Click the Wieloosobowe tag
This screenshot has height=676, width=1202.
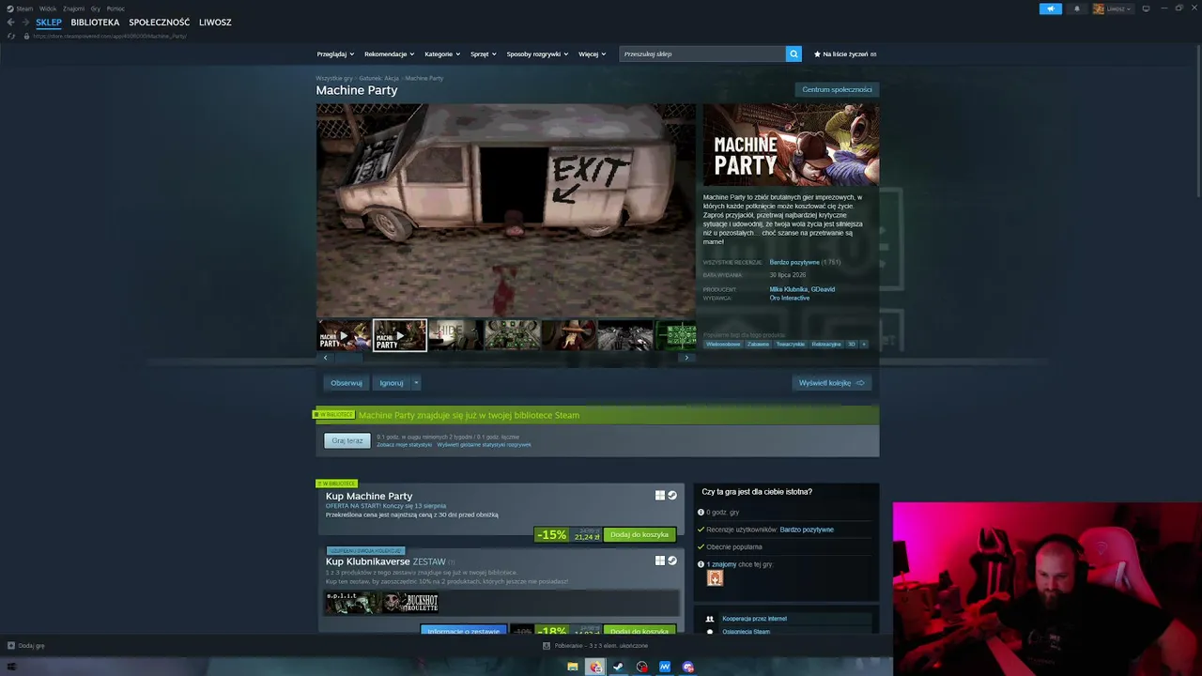pos(723,345)
